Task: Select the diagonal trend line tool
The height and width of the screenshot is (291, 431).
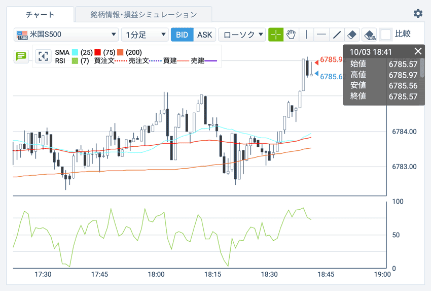Action: click(x=336, y=35)
